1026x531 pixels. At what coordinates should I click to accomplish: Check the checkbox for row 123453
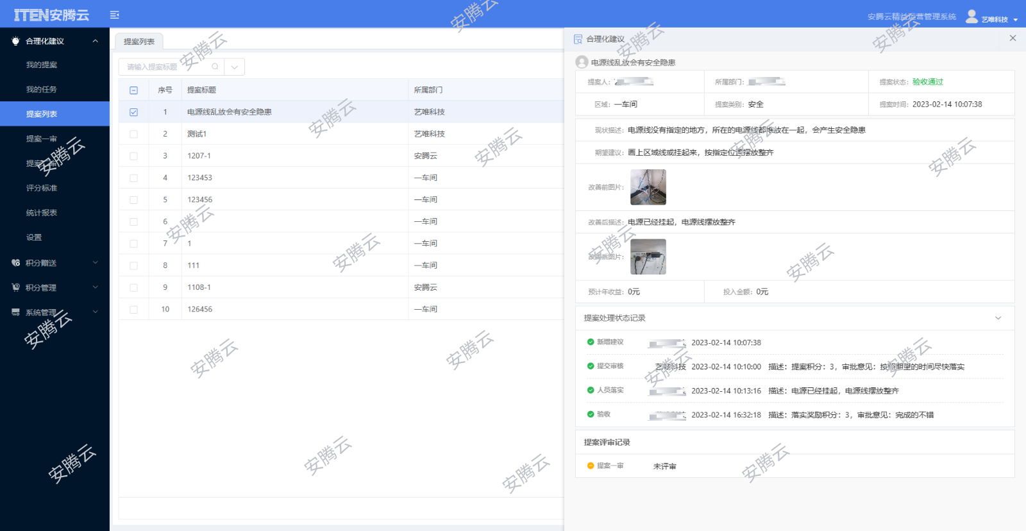[x=133, y=178]
